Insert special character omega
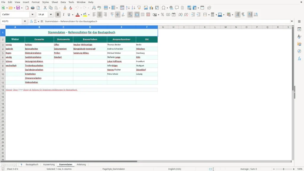This screenshot has height=171, width=304. [x=164, y=8]
